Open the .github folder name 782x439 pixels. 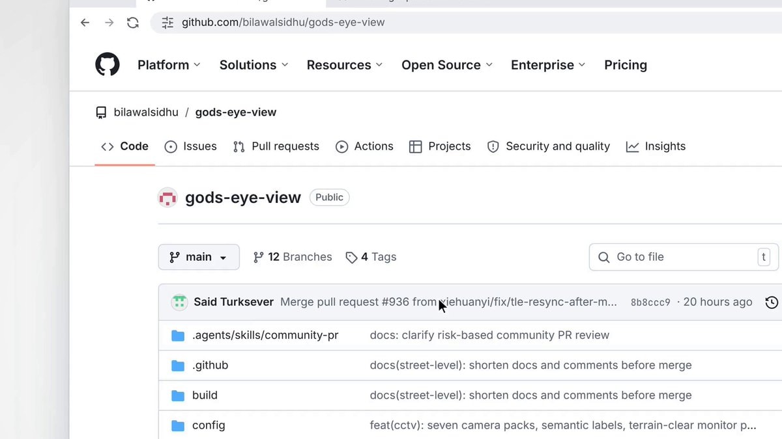210,366
